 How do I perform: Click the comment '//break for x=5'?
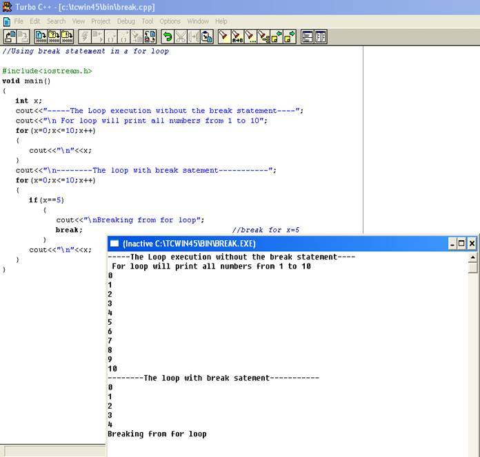(x=266, y=230)
